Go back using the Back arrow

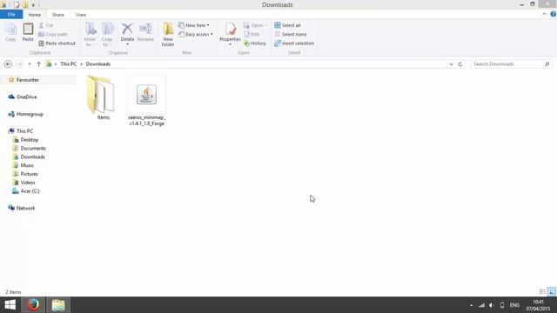click(x=8, y=63)
